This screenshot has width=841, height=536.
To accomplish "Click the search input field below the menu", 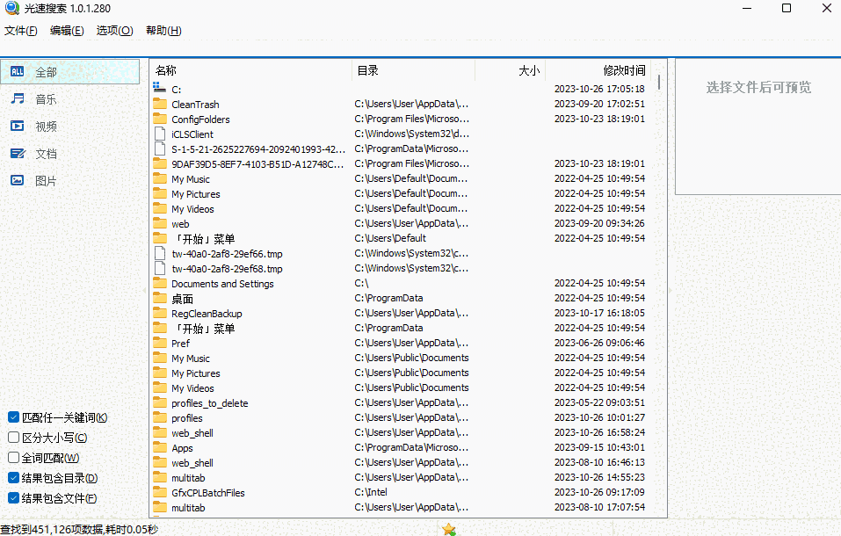I will (420, 48).
